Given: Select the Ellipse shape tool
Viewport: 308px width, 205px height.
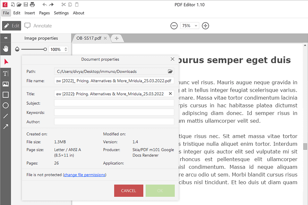Looking at the screenshot, I should pyautogui.click(x=6, y=105).
